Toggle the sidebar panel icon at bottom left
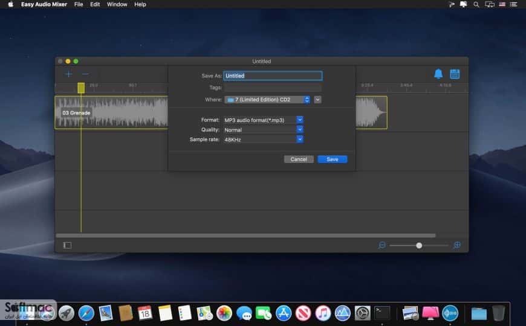The image size is (526, 326). (67, 245)
